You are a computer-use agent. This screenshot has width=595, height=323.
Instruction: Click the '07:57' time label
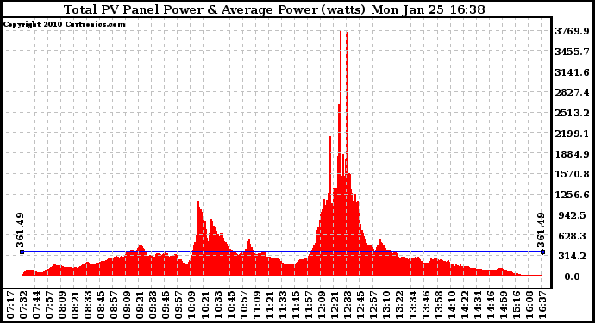click(x=49, y=305)
